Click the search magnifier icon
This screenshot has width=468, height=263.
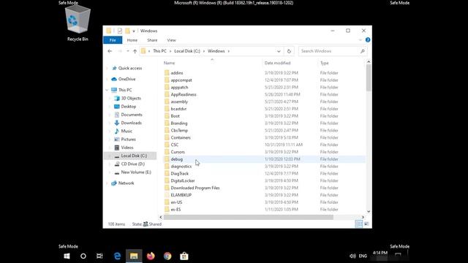pos(363,51)
